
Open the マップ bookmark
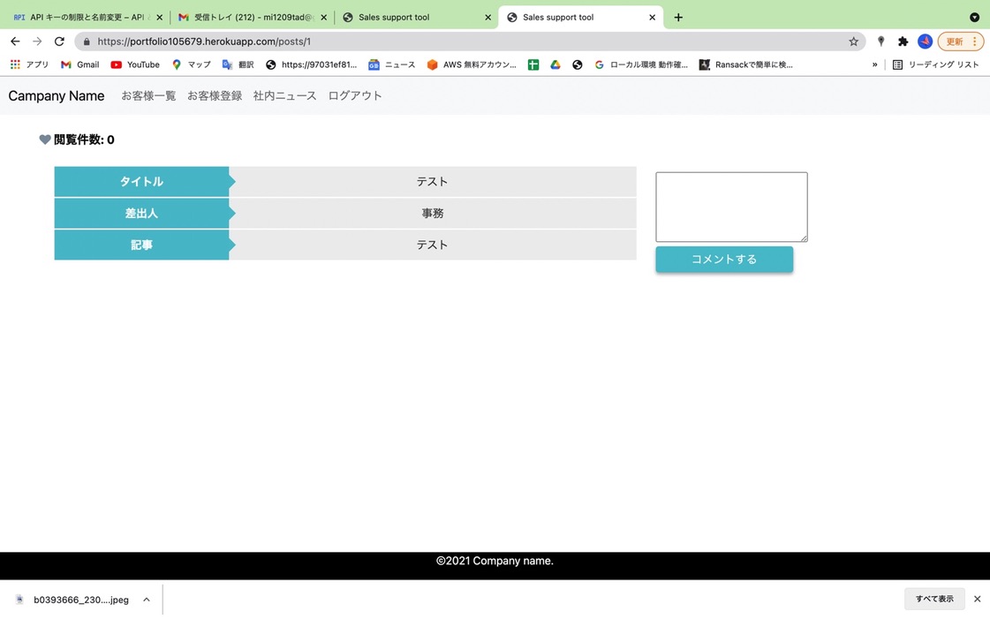[192, 64]
